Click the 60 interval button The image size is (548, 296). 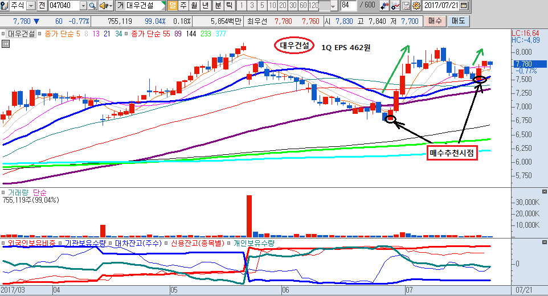tap(304, 6)
